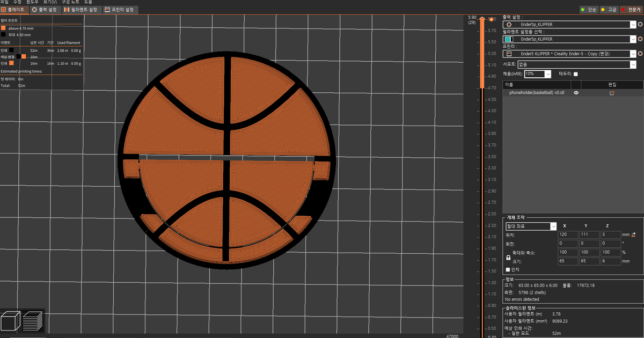Viewport: 644px width, 338px height.
Task: Hide the phoneholder(basketball) v0.stl object
Action: [x=576, y=92]
